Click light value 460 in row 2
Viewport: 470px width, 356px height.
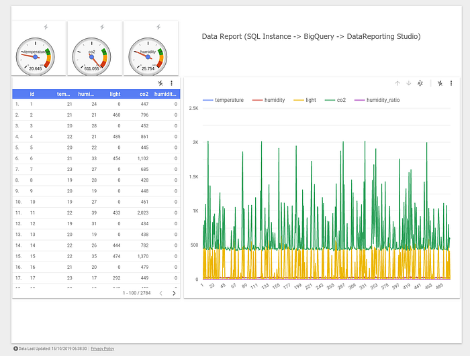click(x=116, y=115)
